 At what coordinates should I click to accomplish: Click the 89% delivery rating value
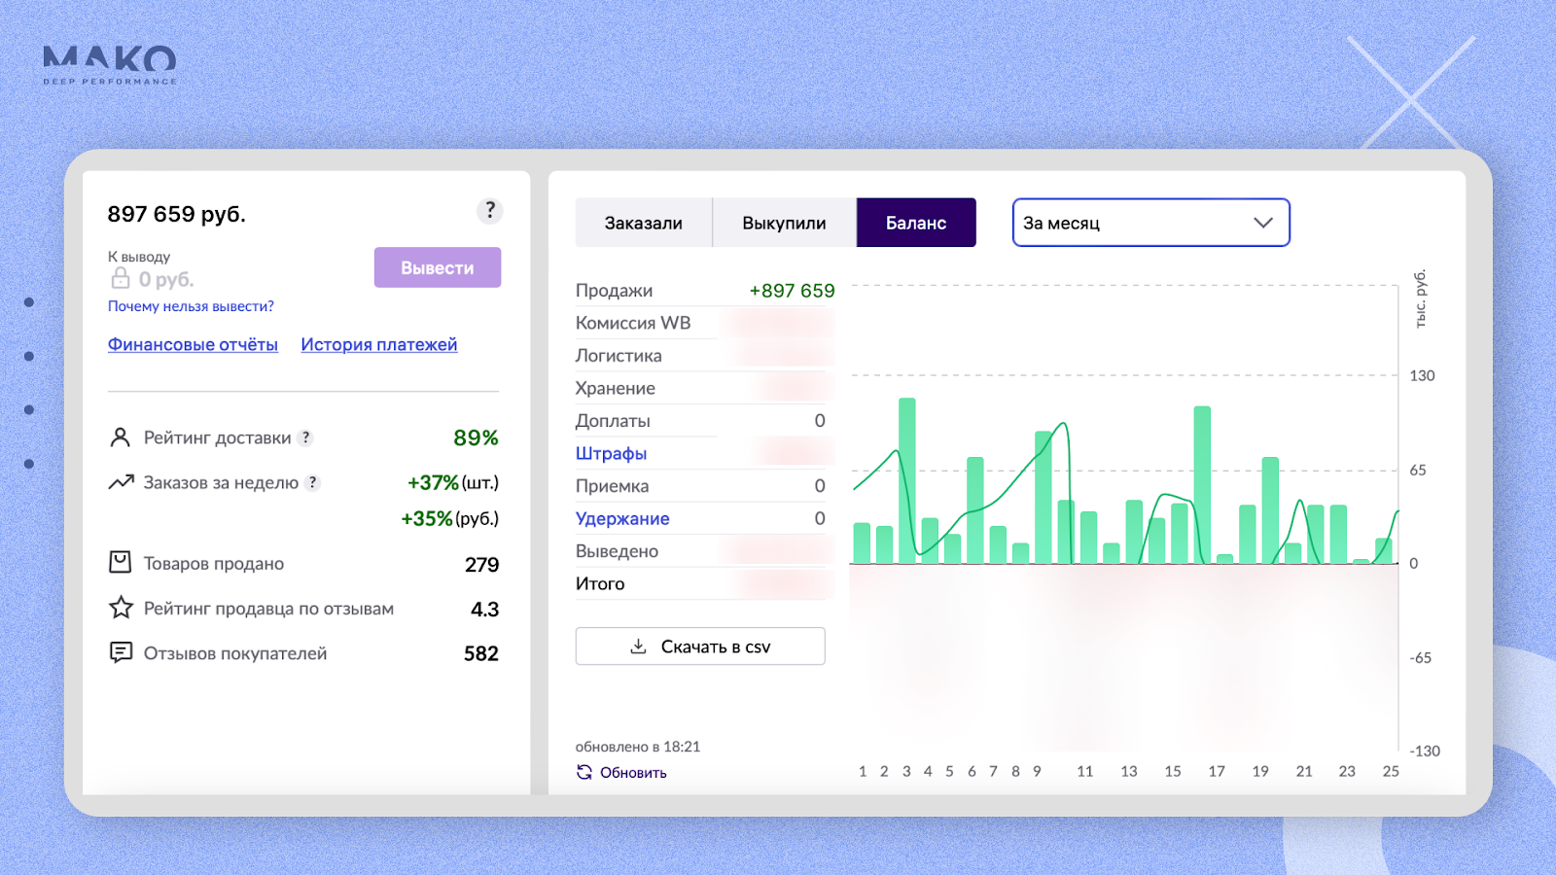[476, 437]
